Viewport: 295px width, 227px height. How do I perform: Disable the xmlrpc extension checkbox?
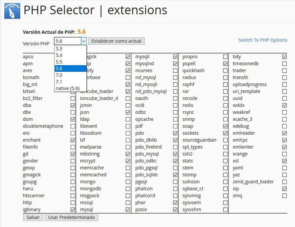[x=285, y=140]
